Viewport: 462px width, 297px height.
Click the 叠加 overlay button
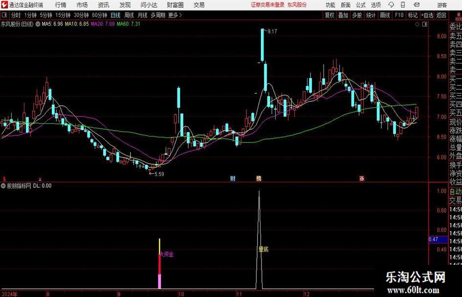coord(343,15)
